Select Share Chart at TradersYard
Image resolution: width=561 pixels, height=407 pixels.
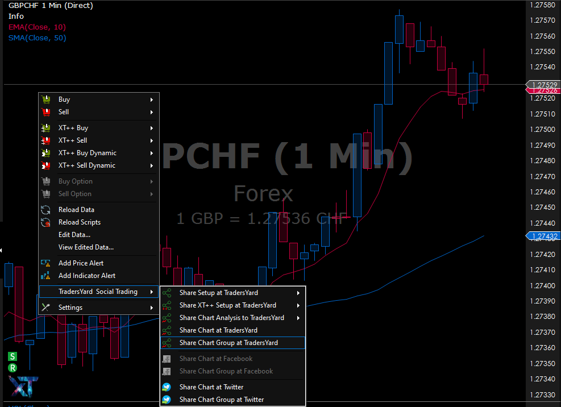232,330
